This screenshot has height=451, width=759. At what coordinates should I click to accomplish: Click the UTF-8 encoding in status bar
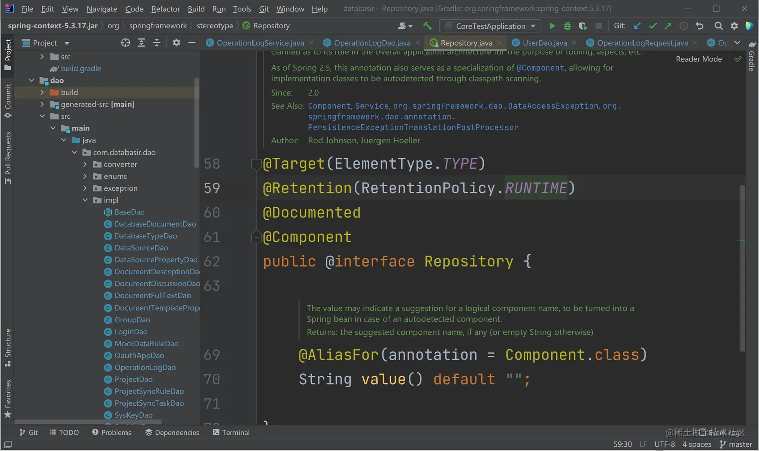664,444
